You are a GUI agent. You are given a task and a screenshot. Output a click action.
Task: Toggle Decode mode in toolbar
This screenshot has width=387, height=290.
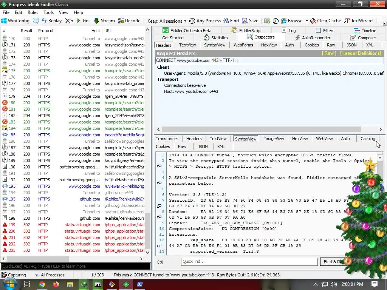pyautogui.click(x=129, y=21)
